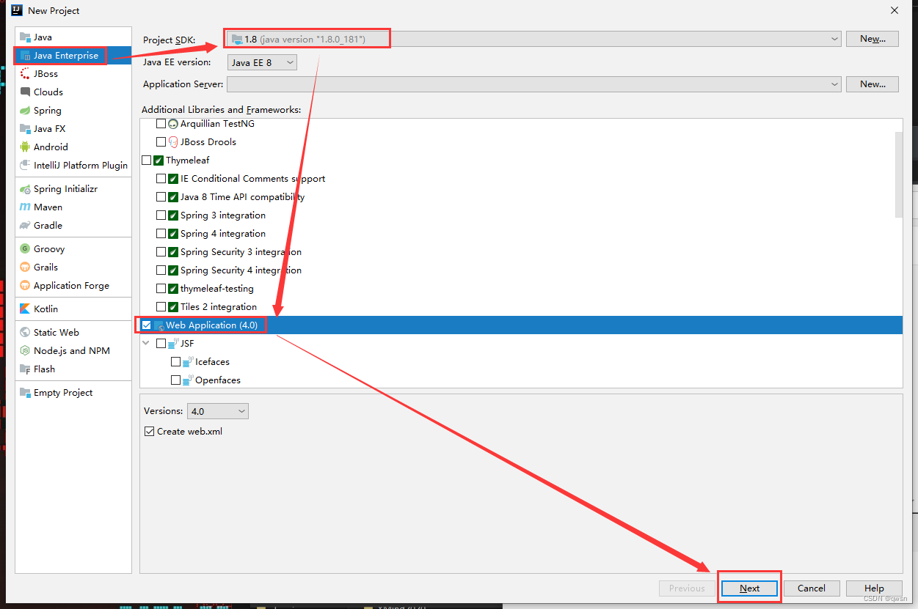Click the Icefaces framework icon

click(188, 362)
